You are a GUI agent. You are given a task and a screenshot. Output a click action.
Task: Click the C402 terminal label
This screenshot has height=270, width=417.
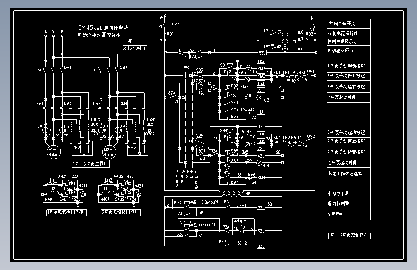(119, 199)
